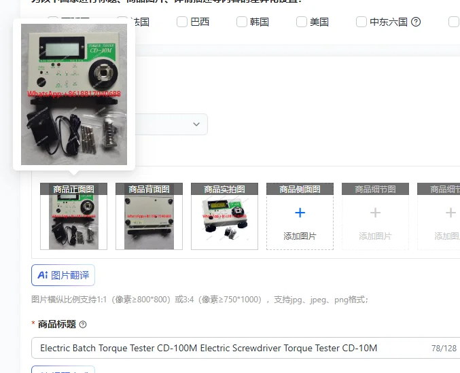Select the 商品实拍图 thumbnail
Image resolution: width=460 pixels, height=373 pixels.
pyautogui.click(x=224, y=217)
